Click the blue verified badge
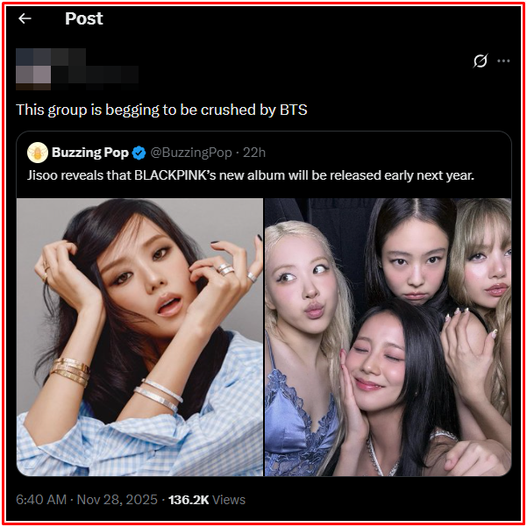 pyautogui.click(x=139, y=153)
